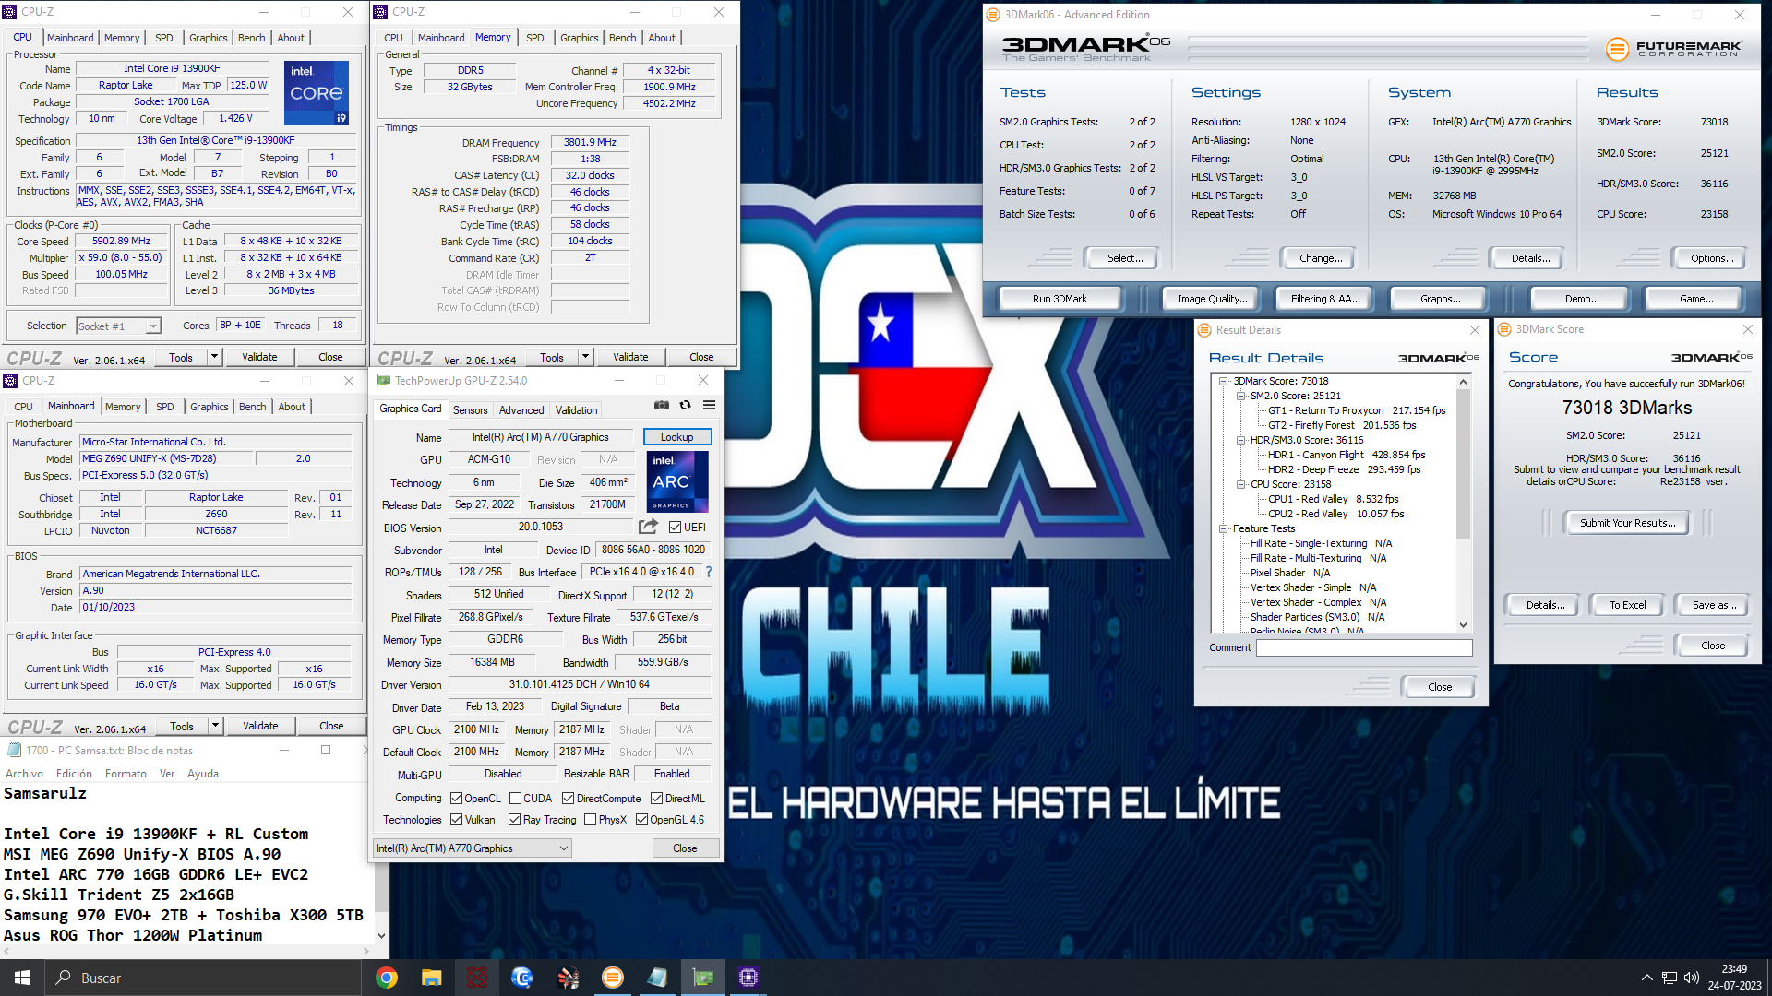The height and width of the screenshot is (996, 1772).
Task: Toggle the UEFI checkbox in GPU-Z
Action: point(675,528)
